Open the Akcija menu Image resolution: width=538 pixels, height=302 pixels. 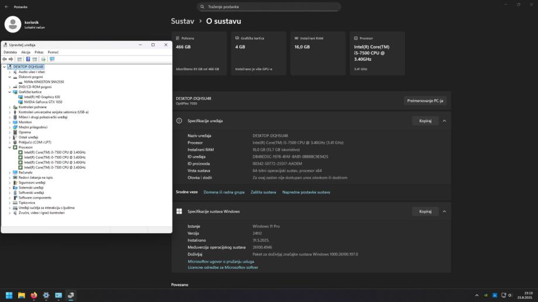[x=26, y=52]
